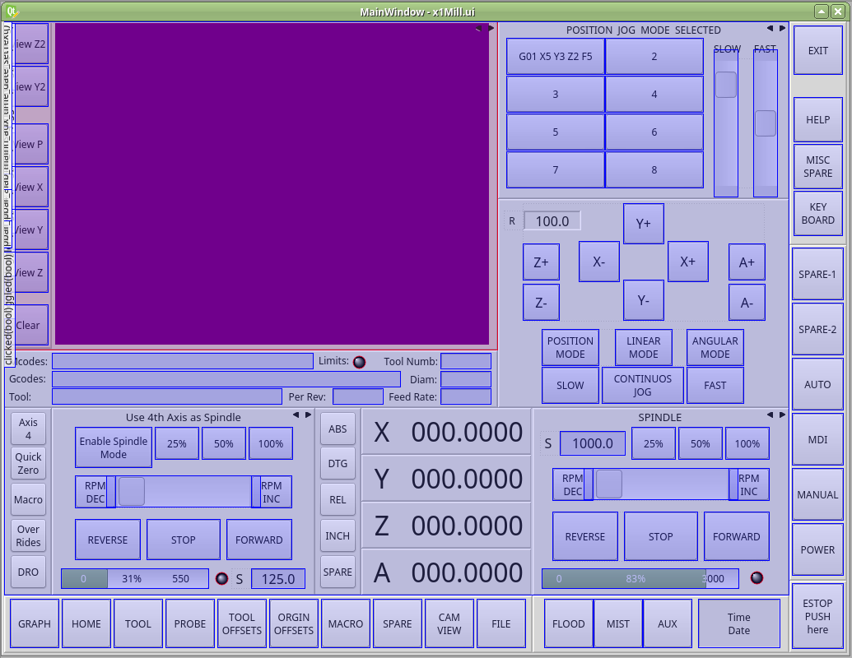Open the HELP panel
Screen dimensions: 852x658
click(x=817, y=120)
